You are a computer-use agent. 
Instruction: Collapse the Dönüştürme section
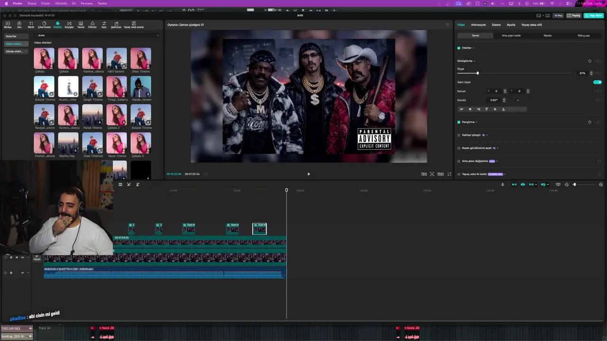coord(474,61)
